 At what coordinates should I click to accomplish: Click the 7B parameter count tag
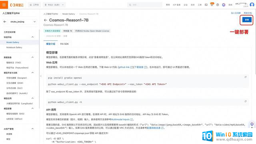(x=68, y=31)
